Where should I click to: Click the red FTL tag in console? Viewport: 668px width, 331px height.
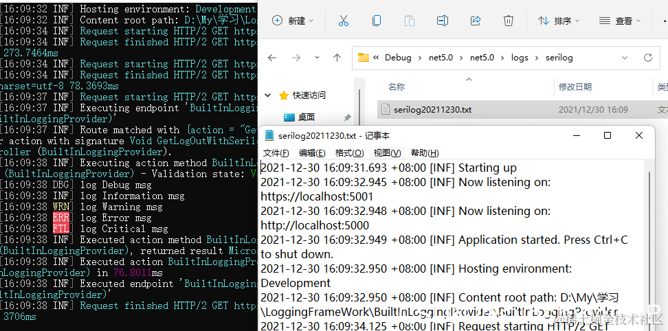[x=60, y=229]
